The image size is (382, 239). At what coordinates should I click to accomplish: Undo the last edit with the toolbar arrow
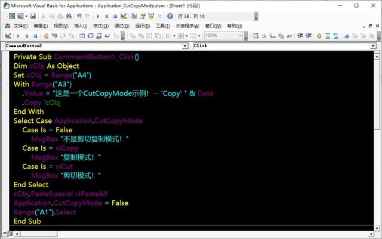(79, 16)
